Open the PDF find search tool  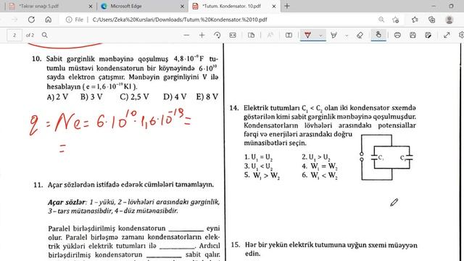click(x=45, y=35)
